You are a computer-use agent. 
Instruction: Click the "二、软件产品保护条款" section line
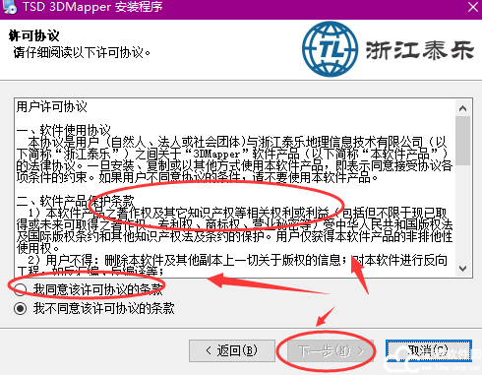pos(76,201)
